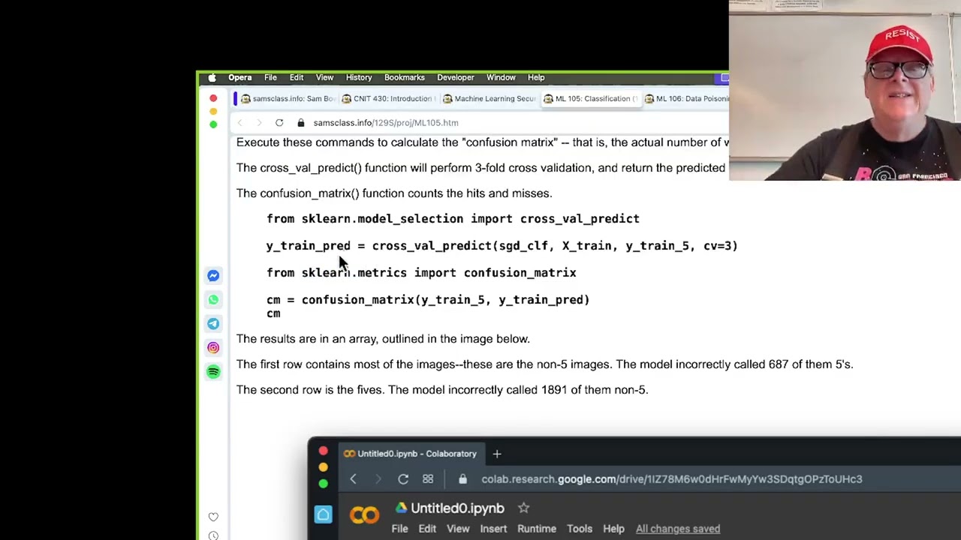Screen dimensions: 961x540
Task: Switch to the samsclass.info: Sam Bowne tab
Action: [x=288, y=98]
